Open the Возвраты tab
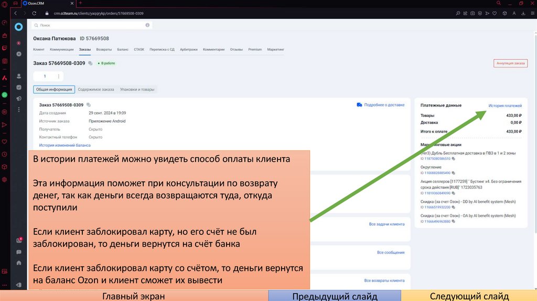This screenshot has height=301, width=537. coord(104,49)
